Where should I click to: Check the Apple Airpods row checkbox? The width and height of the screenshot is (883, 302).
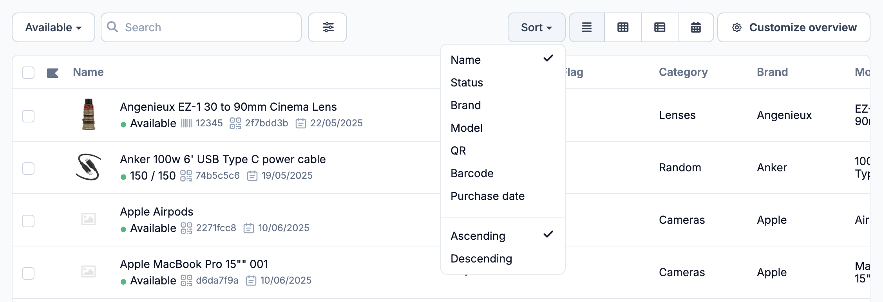pyautogui.click(x=28, y=221)
